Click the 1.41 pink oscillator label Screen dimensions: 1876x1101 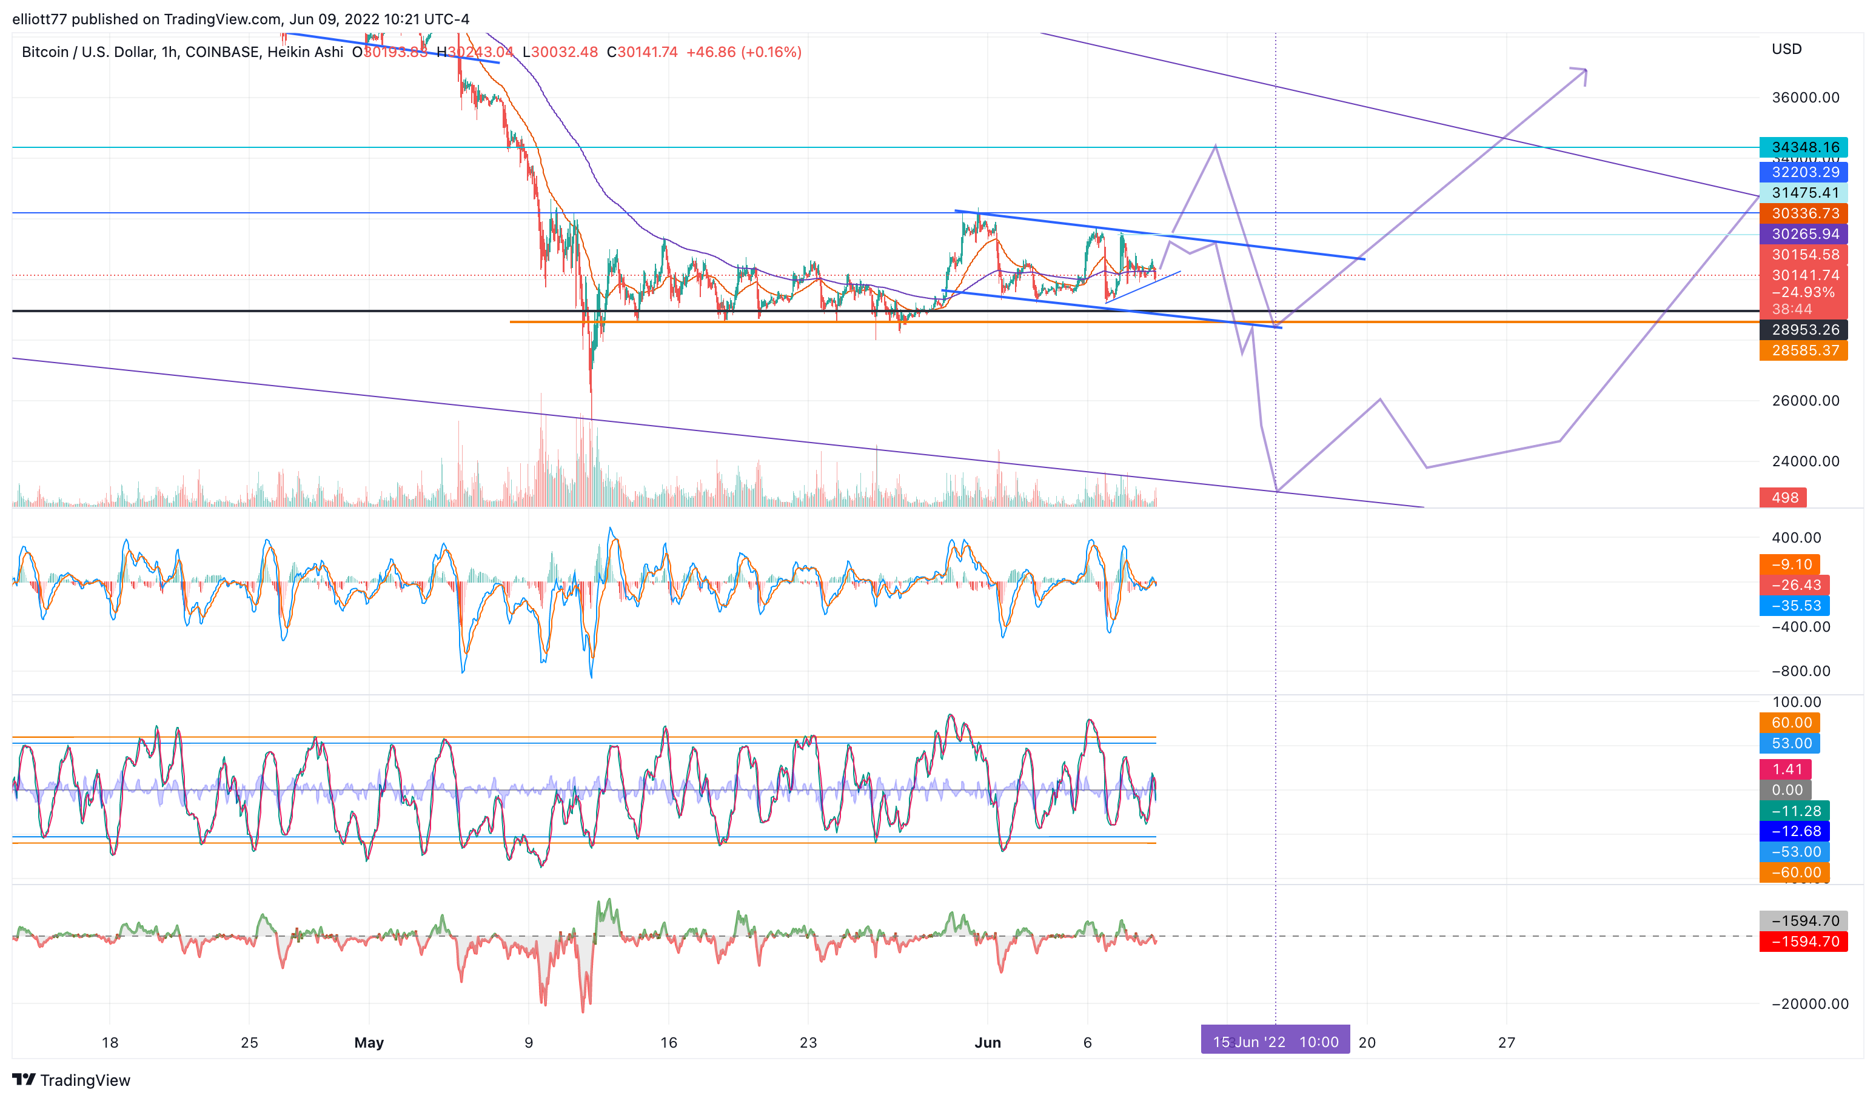1785,770
